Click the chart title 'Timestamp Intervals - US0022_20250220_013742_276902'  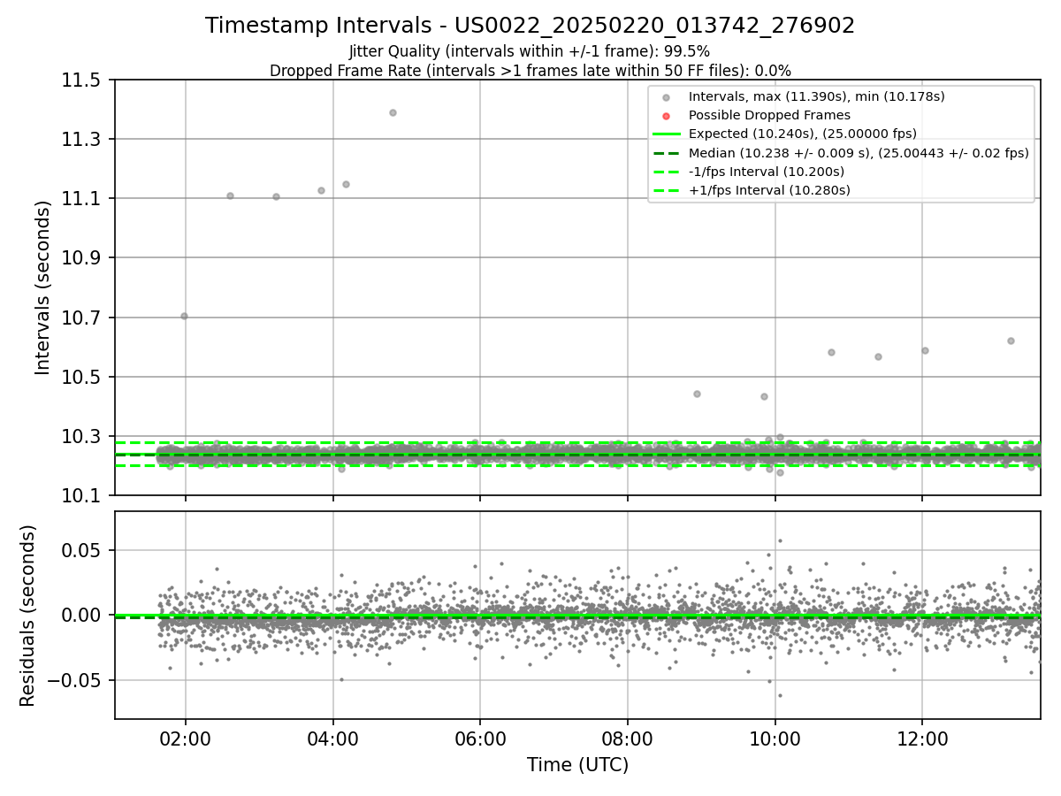tap(530, 26)
